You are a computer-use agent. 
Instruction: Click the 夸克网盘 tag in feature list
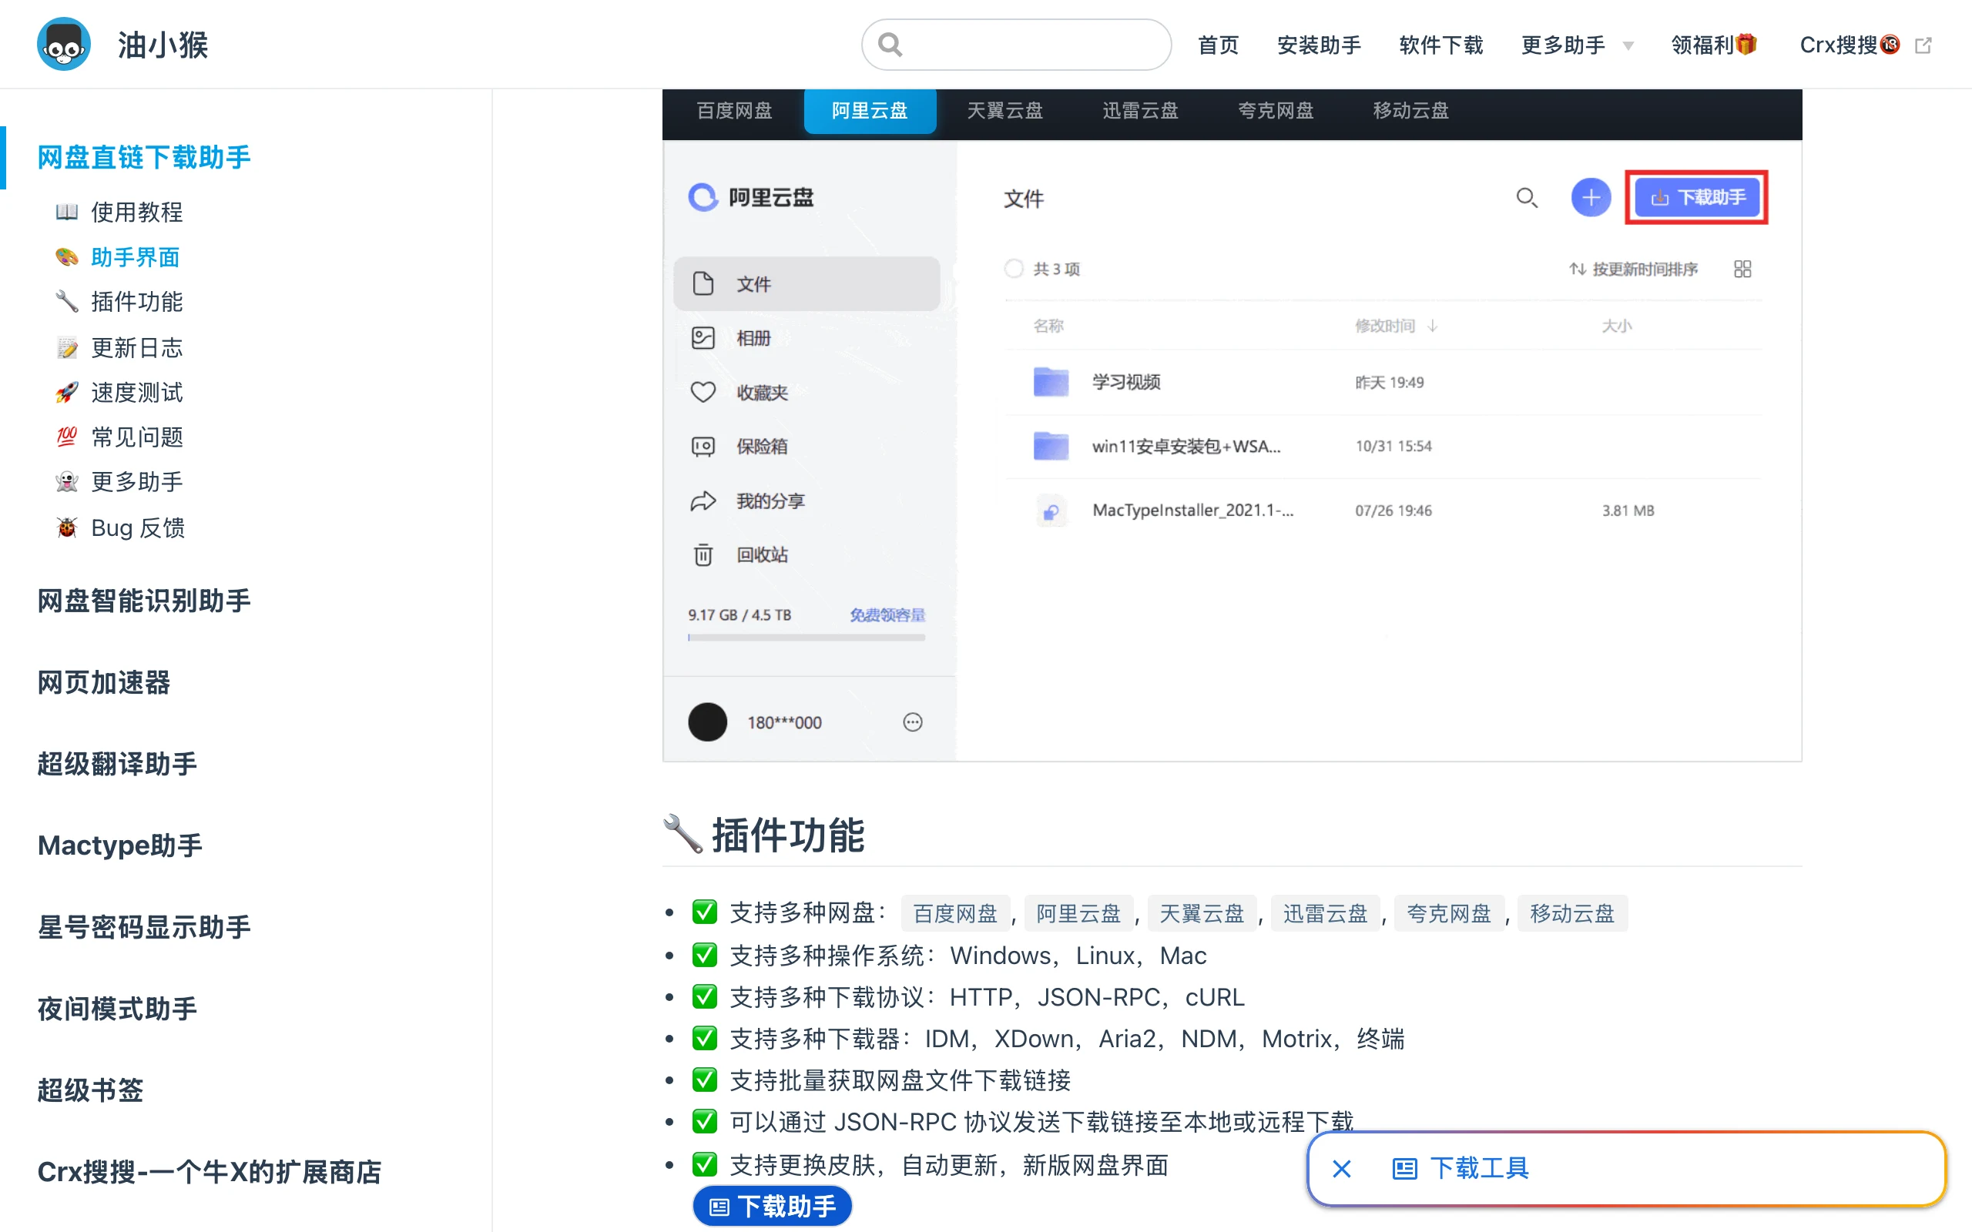tap(1449, 913)
